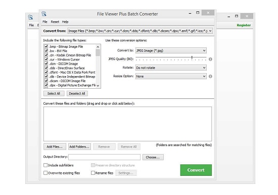
Task: Click the Resize Option info icon
Action: pos(210,77)
